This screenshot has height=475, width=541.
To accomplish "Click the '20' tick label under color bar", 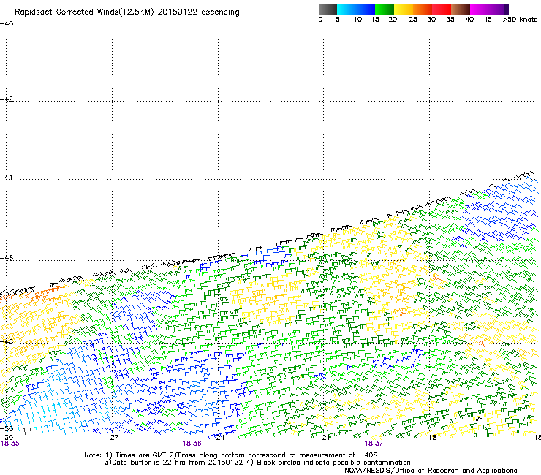I will coord(393,20).
